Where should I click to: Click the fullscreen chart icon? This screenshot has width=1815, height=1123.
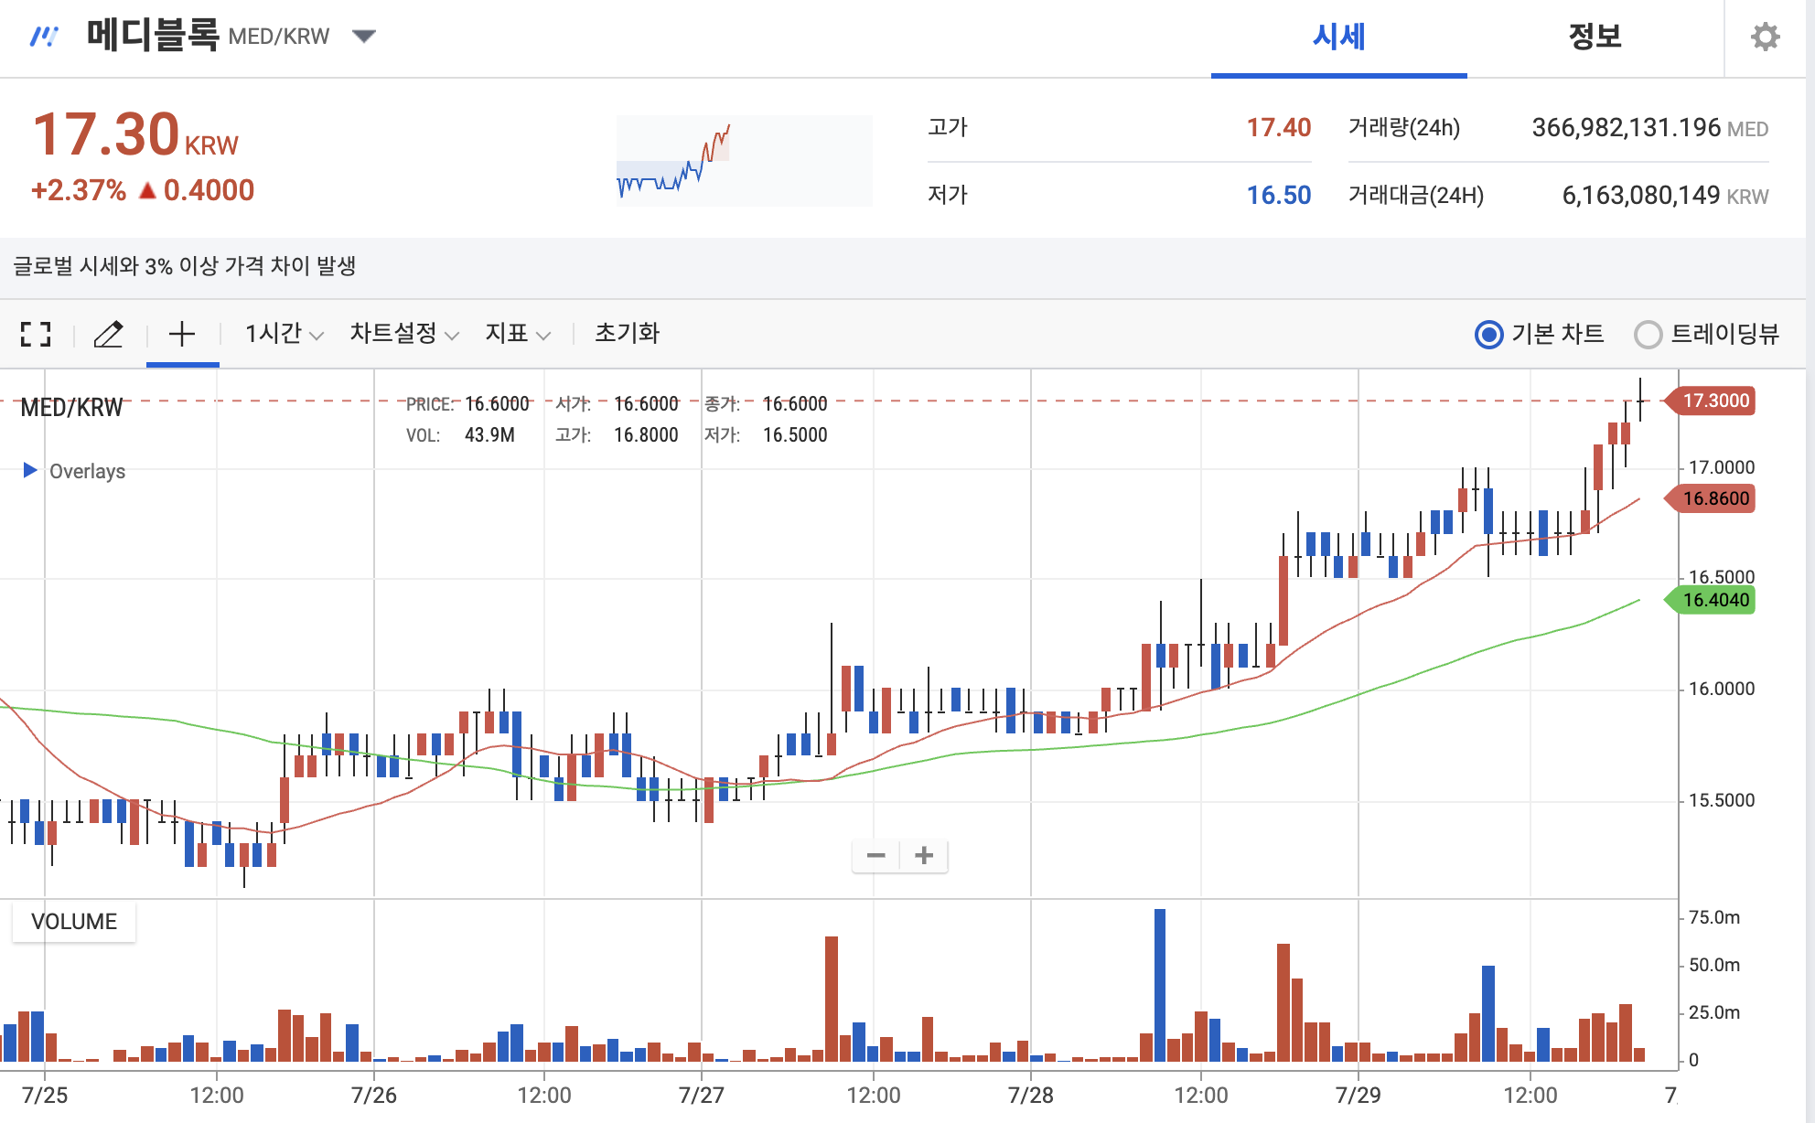[x=36, y=334]
